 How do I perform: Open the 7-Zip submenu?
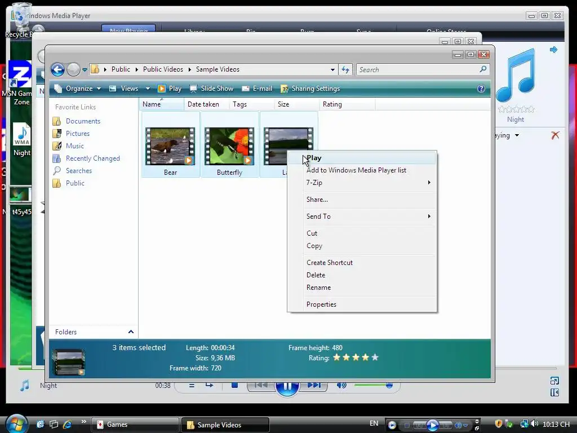(x=362, y=183)
